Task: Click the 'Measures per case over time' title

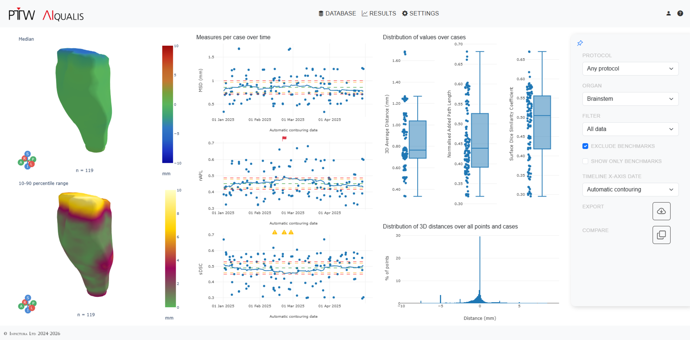Action: coord(233,37)
